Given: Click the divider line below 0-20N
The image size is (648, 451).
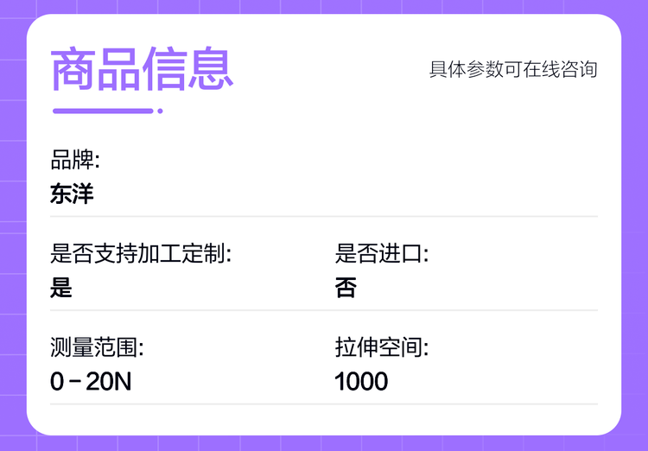Looking at the screenshot, I should pyautogui.click(x=324, y=403).
